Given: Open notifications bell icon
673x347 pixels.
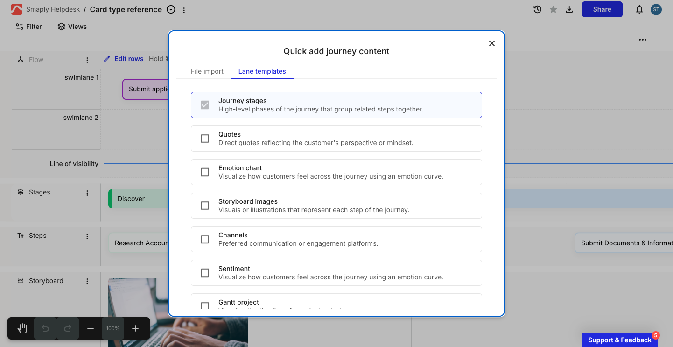Looking at the screenshot, I should pyautogui.click(x=639, y=9).
